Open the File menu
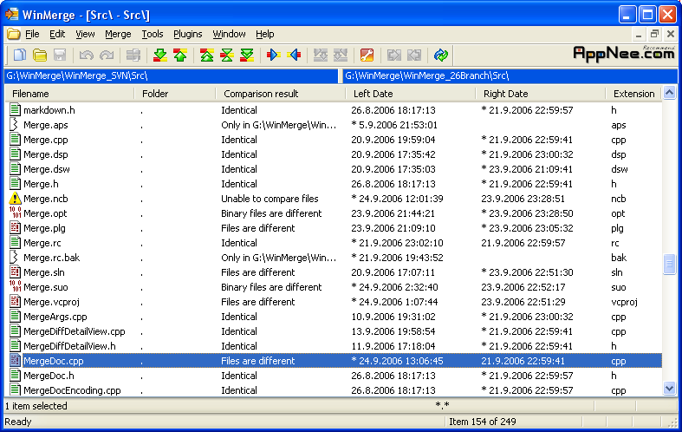 coord(32,34)
